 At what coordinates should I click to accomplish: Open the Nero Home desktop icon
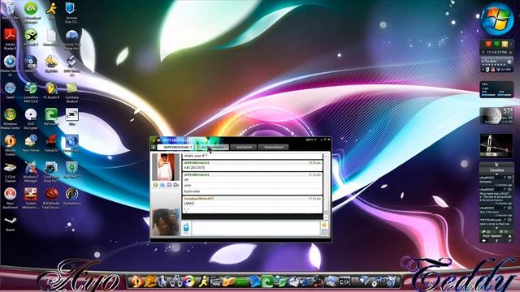(31, 144)
